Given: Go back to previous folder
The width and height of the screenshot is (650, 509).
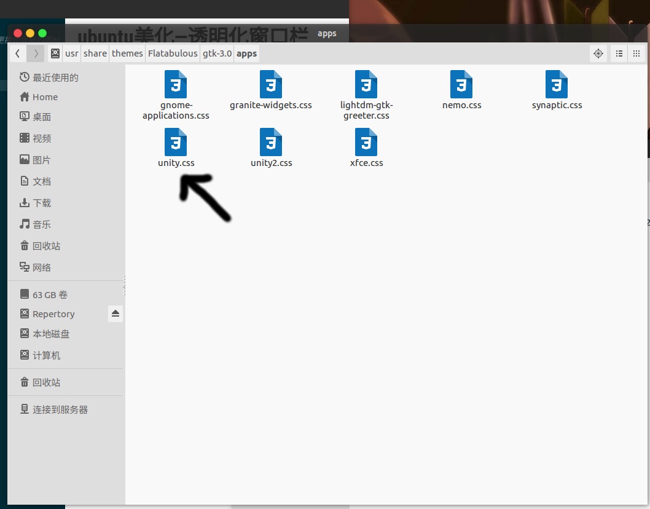Looking at the screenshot, I should pyautogui.click(x=18, y=53).
